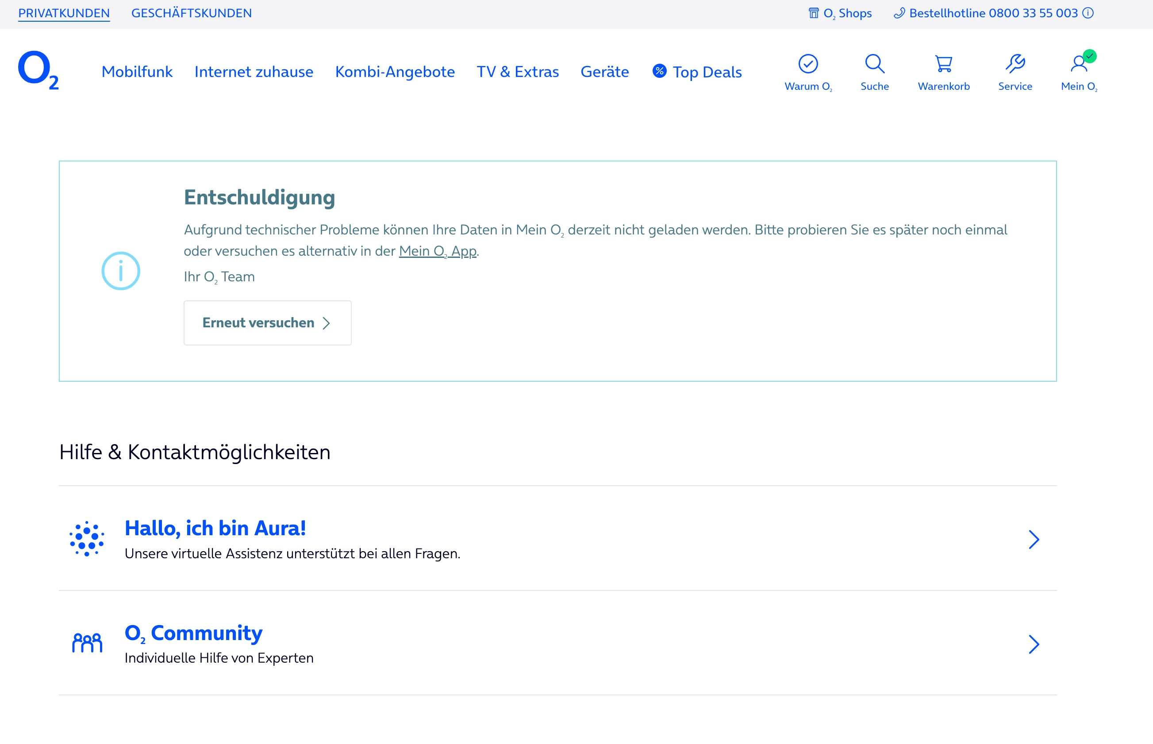This screenshot has height=744, width=1153.
Task: Click the O2 logo
Action: click(38, 70)
